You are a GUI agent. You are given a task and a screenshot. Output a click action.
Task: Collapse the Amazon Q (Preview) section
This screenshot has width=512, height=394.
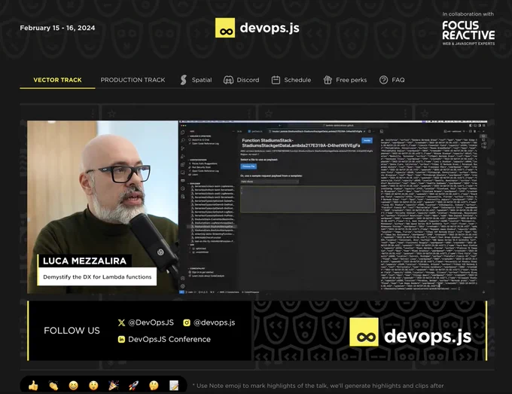pyautogui.click(x=200, y=136)
